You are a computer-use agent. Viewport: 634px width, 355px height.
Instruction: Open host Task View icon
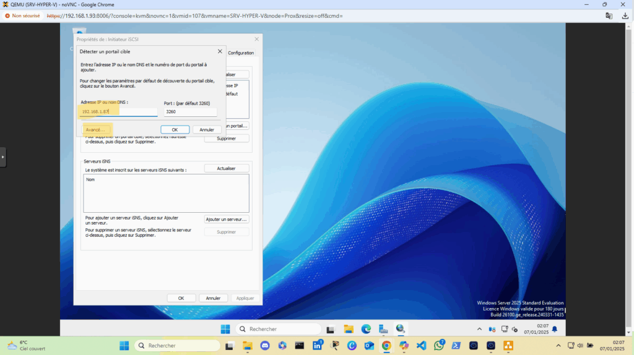coord(230,346)
